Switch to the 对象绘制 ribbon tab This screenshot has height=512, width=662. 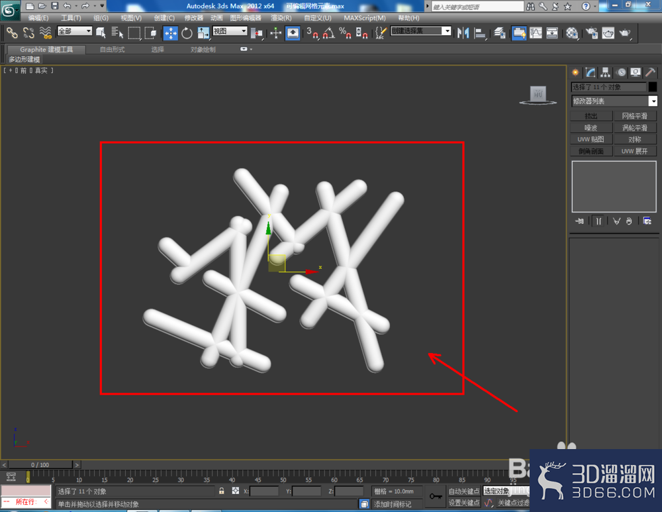click(203, 50)
